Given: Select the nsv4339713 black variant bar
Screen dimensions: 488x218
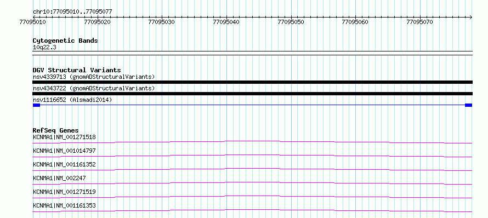Looking at the screenshot, I should [252, 82].
